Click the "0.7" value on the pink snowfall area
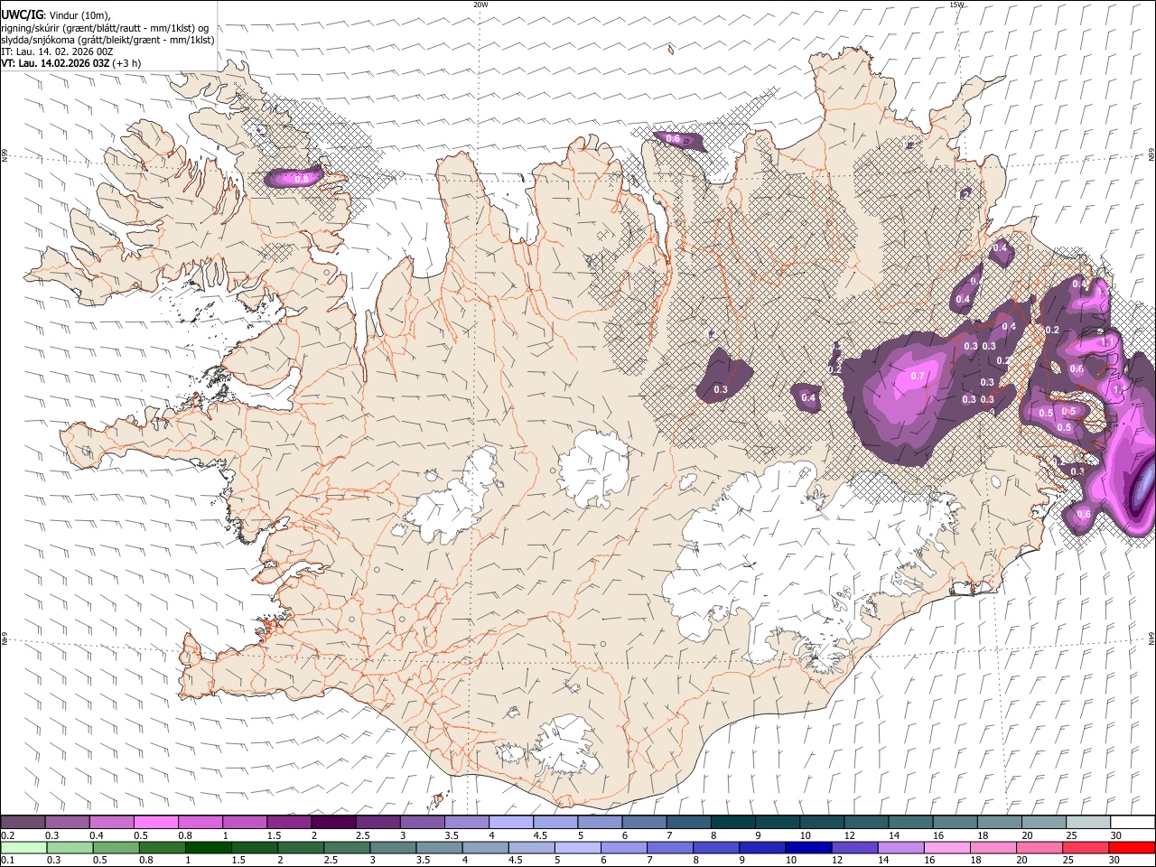 (x=918, y=376)
